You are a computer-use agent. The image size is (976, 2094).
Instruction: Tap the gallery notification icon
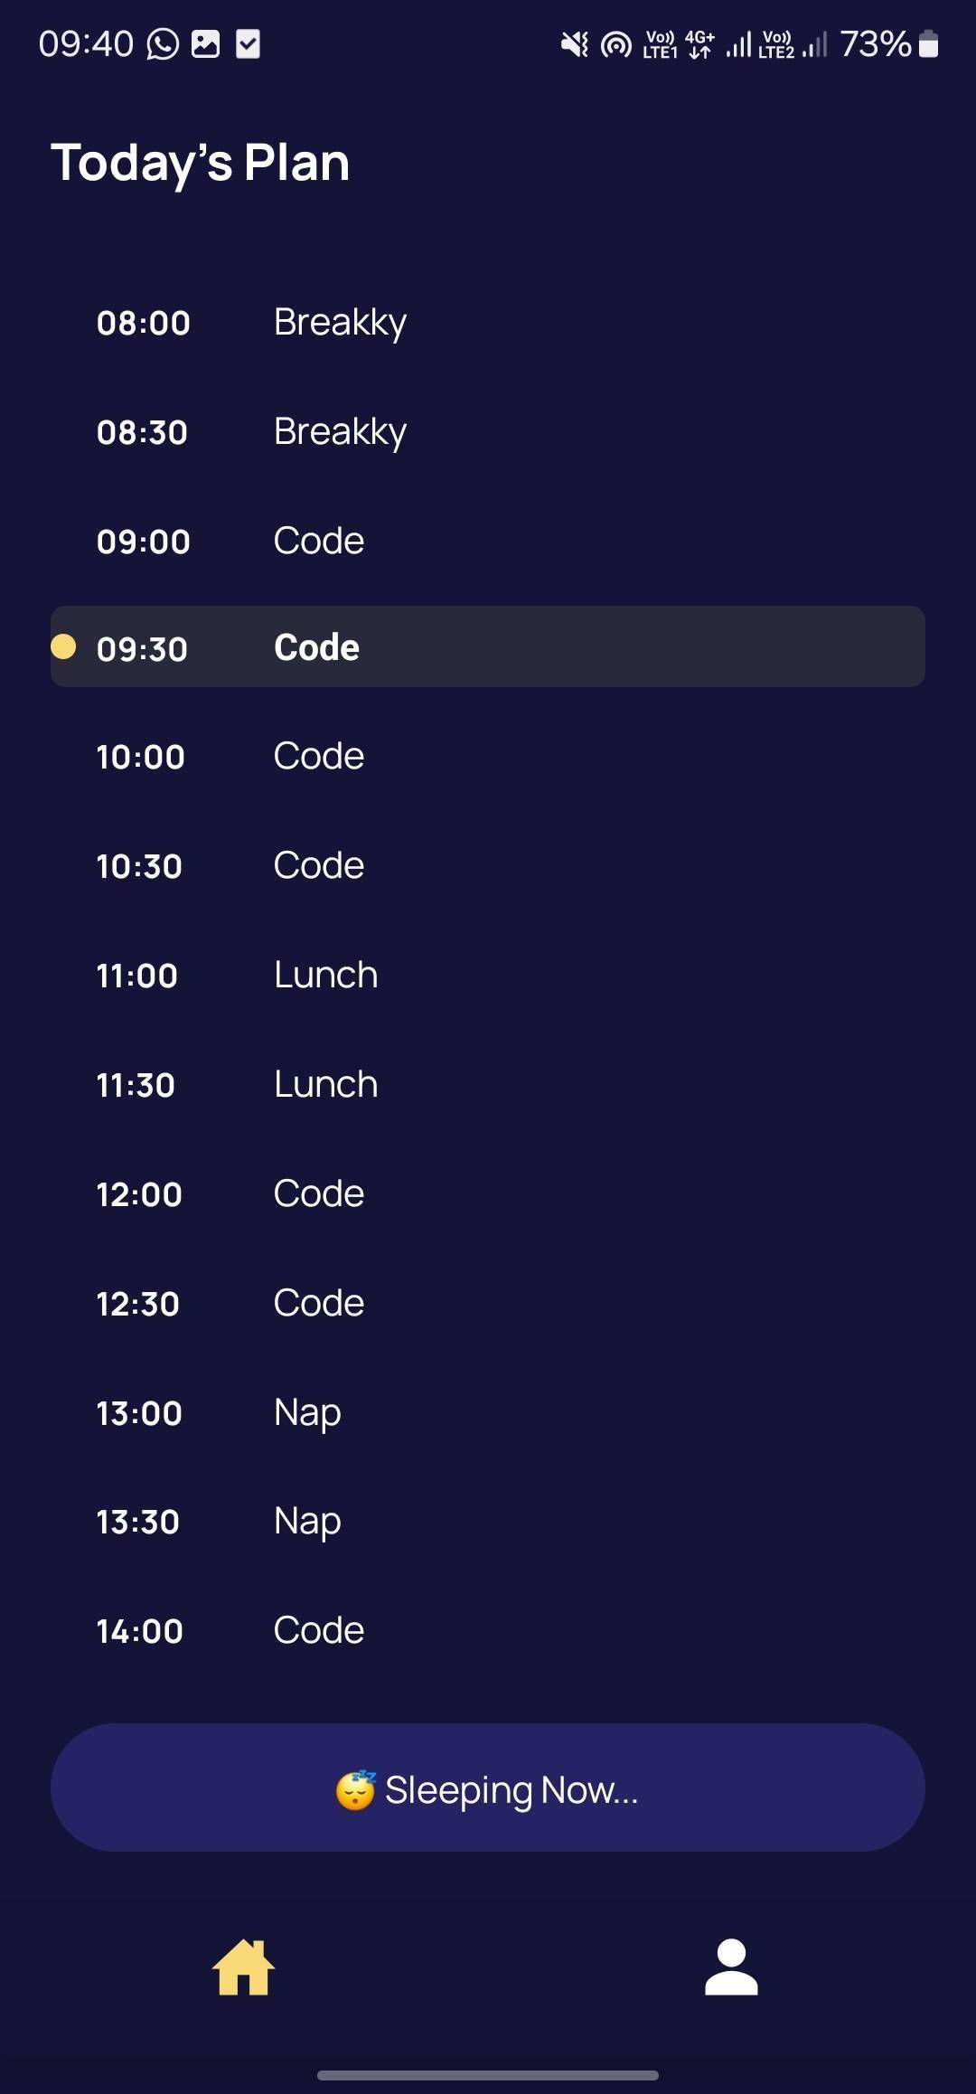tap(206, 43)
